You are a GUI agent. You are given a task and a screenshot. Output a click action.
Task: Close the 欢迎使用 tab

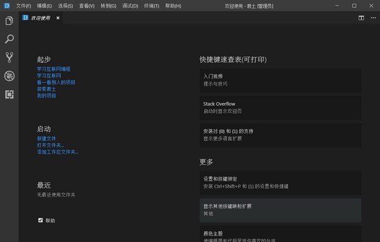tap(58, 18)
